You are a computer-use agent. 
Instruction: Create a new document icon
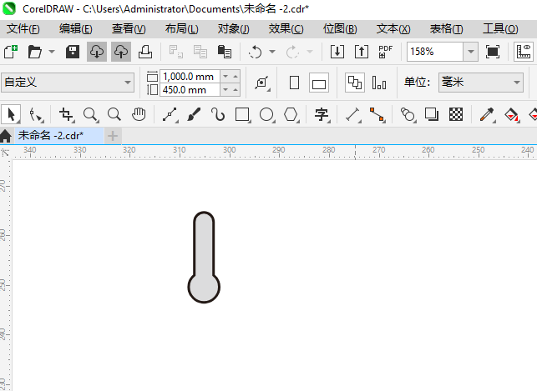coord(10,52)
